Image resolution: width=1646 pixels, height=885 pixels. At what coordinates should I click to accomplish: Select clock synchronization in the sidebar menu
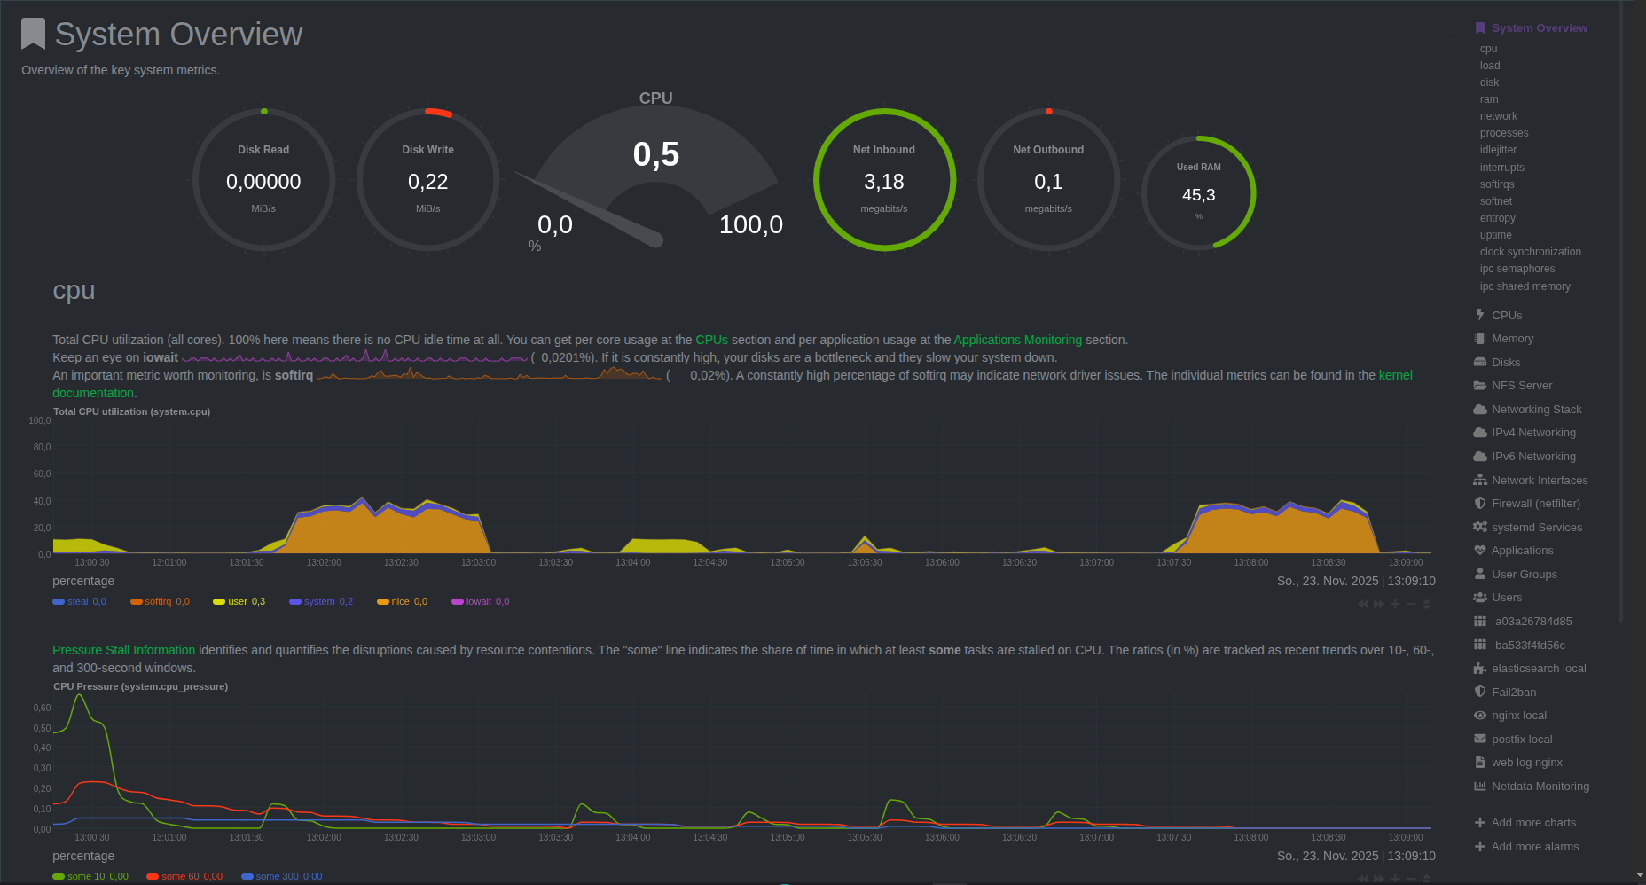(x=1530, y=252)
